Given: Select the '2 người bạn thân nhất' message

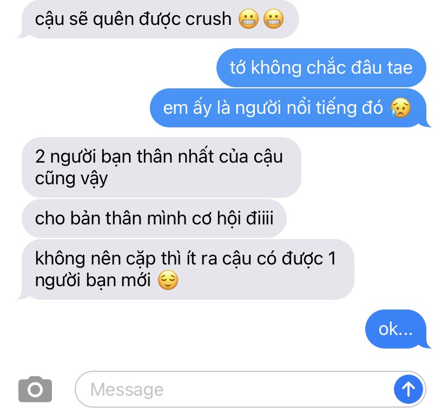Looking at the screenshot, I should click(x=161, y=167).
